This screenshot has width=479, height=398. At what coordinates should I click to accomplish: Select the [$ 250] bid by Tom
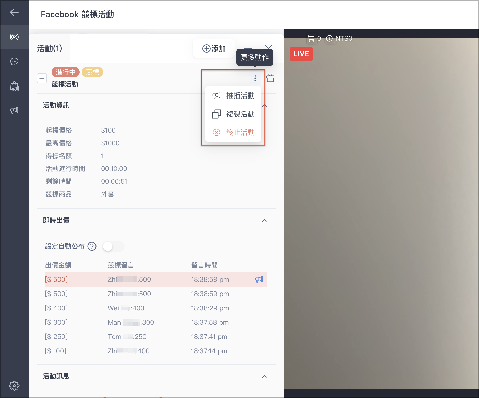(156, 336)
